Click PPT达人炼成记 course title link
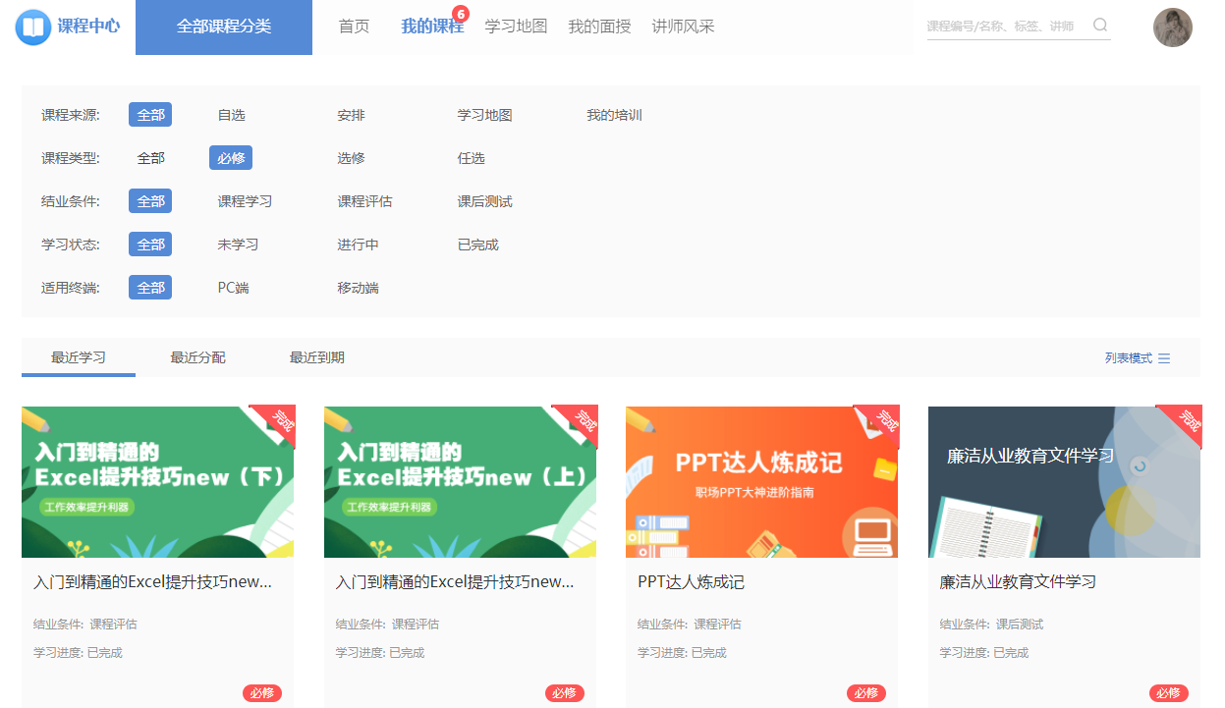The width and height of the screenshot is (1225, 708). pos(691,582)
